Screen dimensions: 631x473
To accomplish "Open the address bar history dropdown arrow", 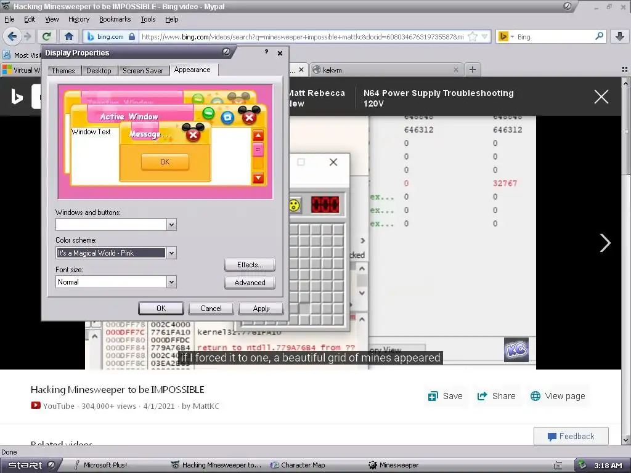I will 484,36.
